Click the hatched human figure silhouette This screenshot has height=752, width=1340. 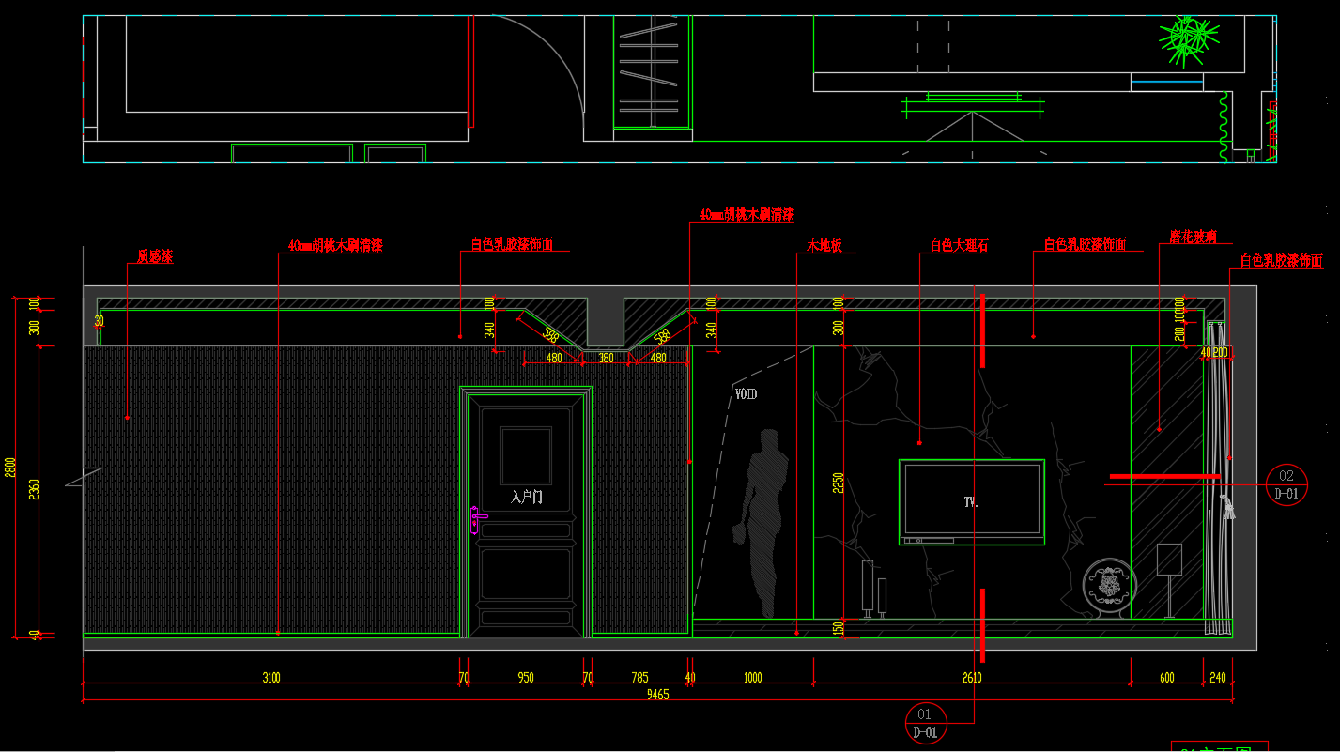coord(762,524)
